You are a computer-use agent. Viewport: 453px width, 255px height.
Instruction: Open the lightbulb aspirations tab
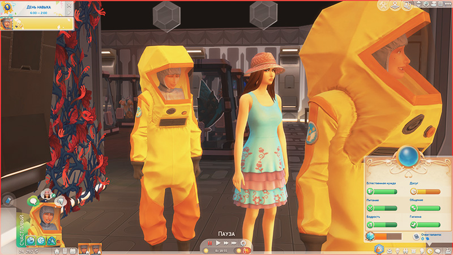[398, 251]
